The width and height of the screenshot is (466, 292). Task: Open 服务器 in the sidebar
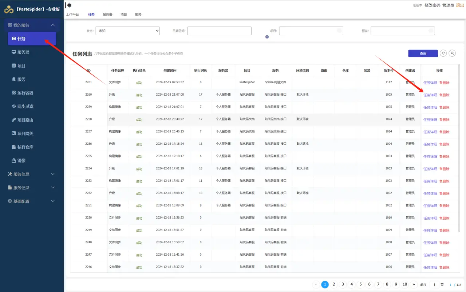(32, 52)
